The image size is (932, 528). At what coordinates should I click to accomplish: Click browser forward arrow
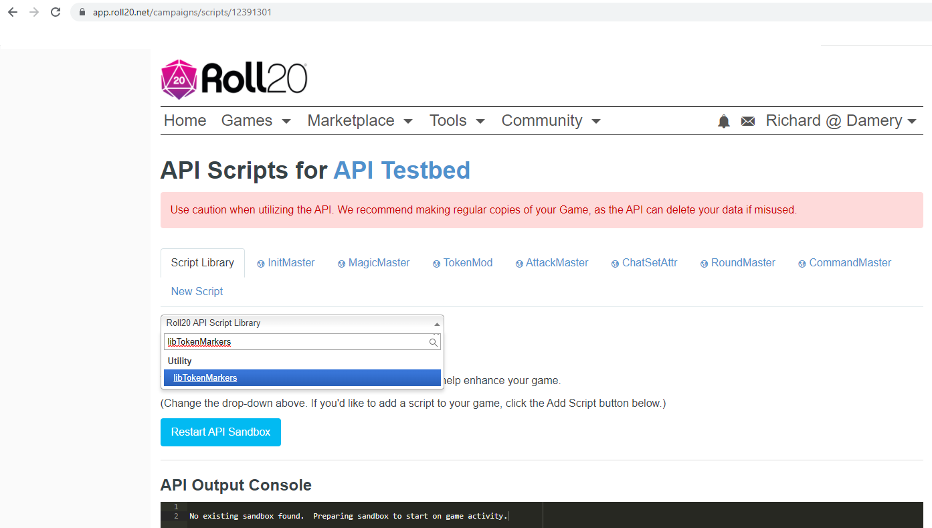pos(34,12)
